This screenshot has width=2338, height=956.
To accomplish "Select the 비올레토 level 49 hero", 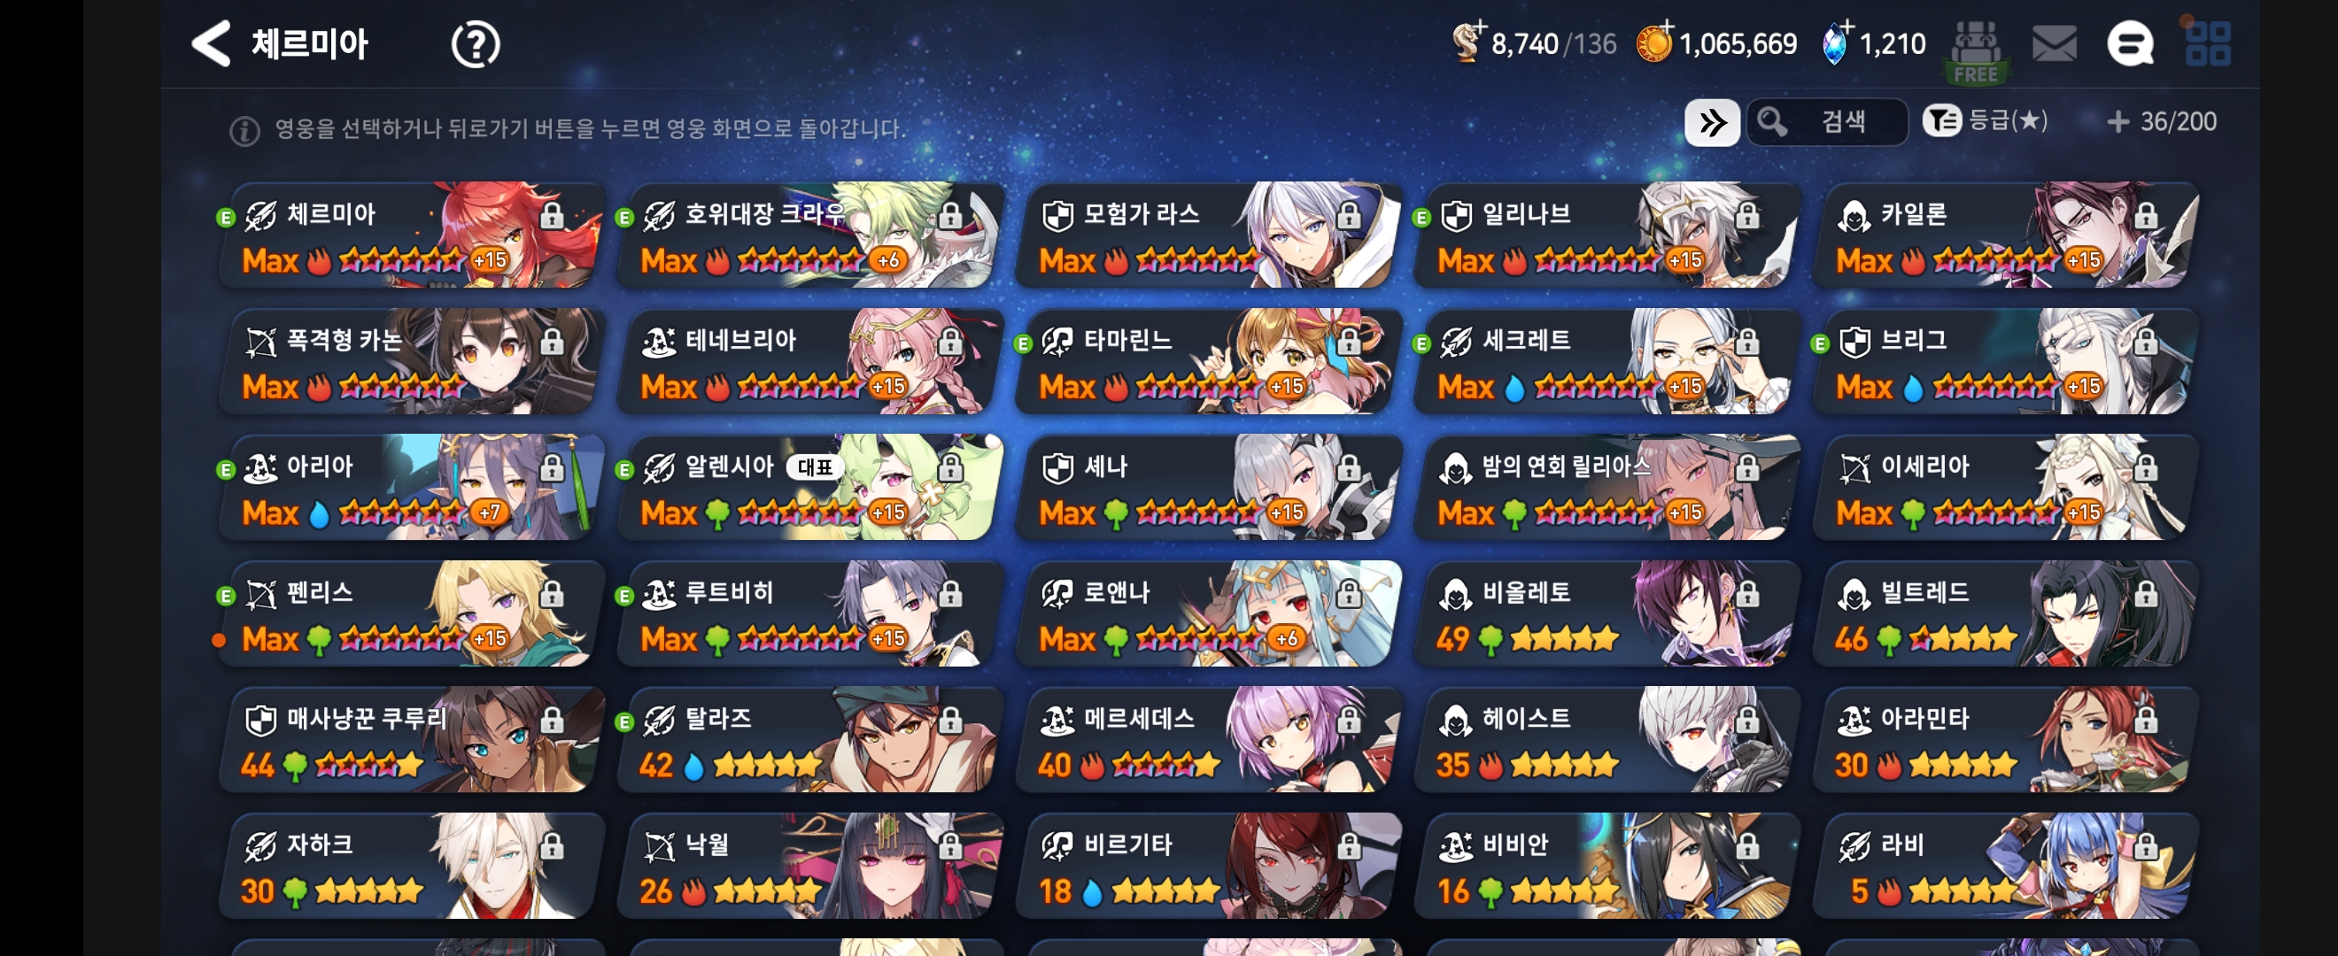I will (x=1607, y=613).
